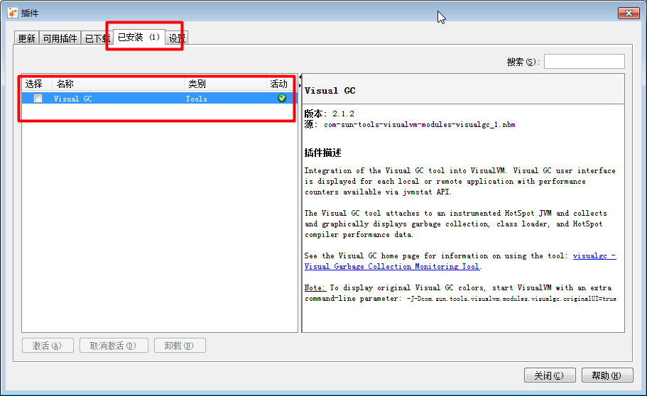Click the VisualVM icon in title bar
Image resolution: width=647 pixels, height=396 pixels.
pyautogui.click(x=13, y=13)
